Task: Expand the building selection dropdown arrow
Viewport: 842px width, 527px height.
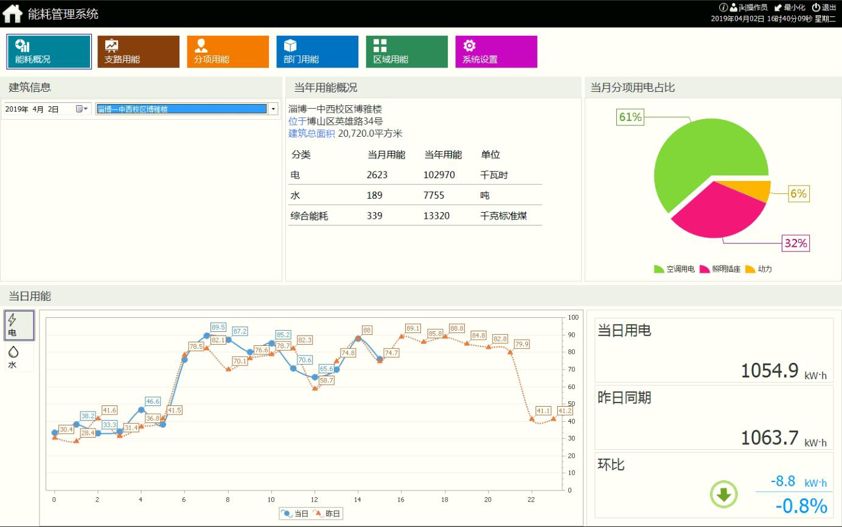Action: (x=273, y=109)
